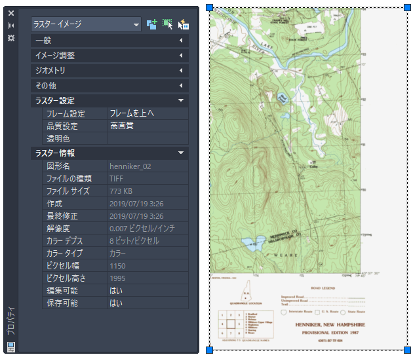Screen dimensions: 413x357
Task: Expand the イメージ調整 section
Action: pos(109,55)
